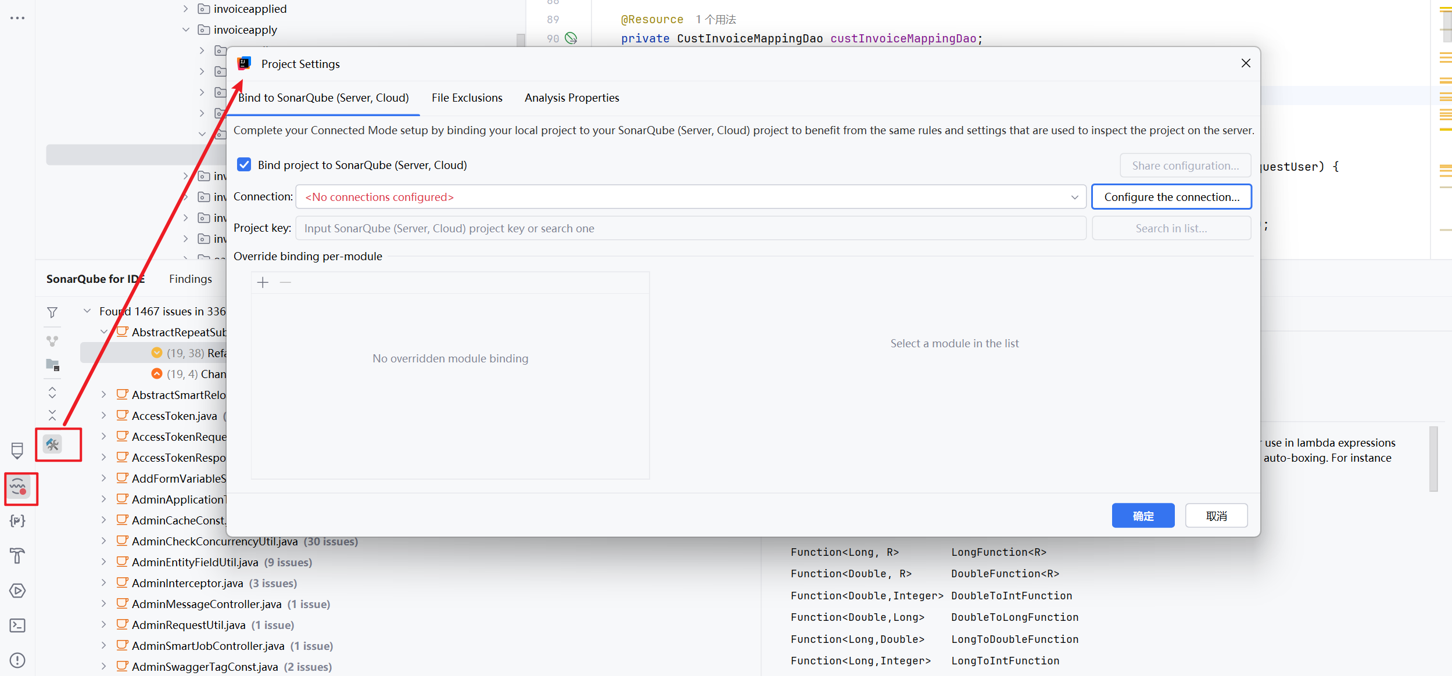Open the Endpoints braces tool window icon

point(17,521)
